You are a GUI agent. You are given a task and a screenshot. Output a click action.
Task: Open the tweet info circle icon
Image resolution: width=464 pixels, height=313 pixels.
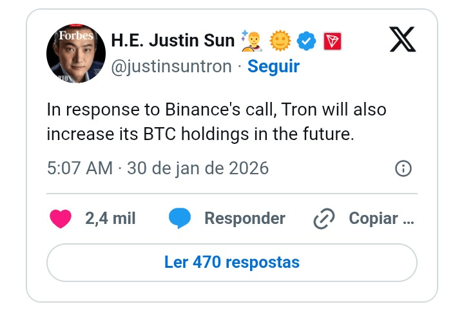403,168
